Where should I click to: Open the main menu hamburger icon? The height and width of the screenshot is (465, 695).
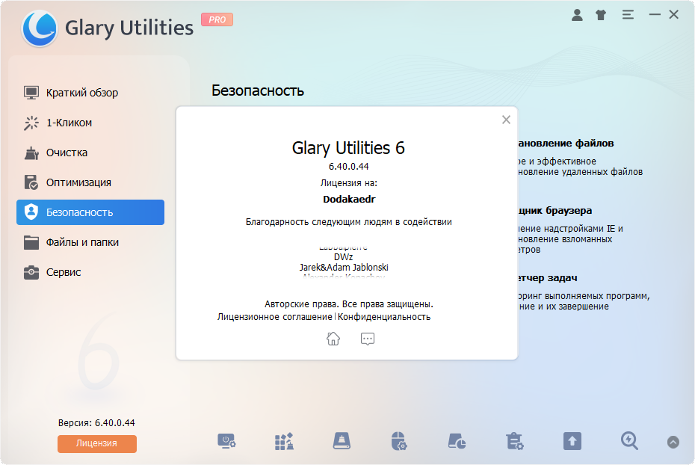[x=628, y=14]
